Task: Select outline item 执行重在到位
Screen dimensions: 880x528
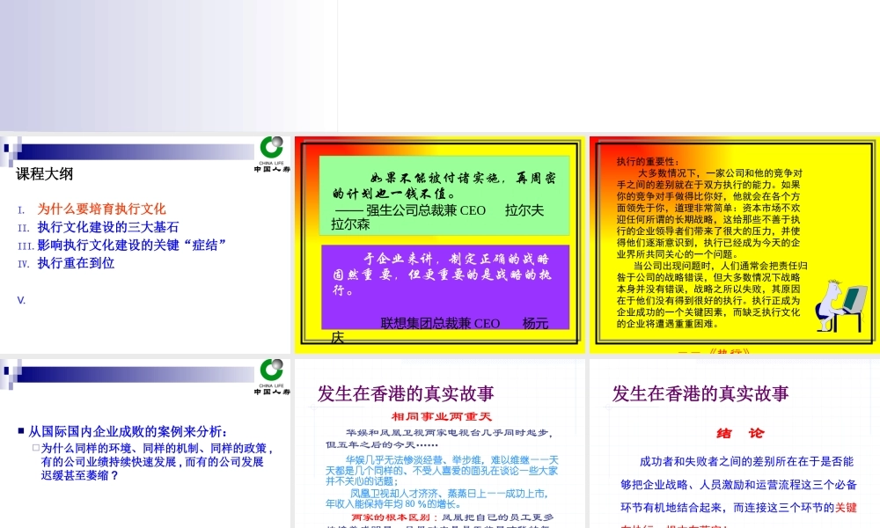Action: (x=76, y=262)
